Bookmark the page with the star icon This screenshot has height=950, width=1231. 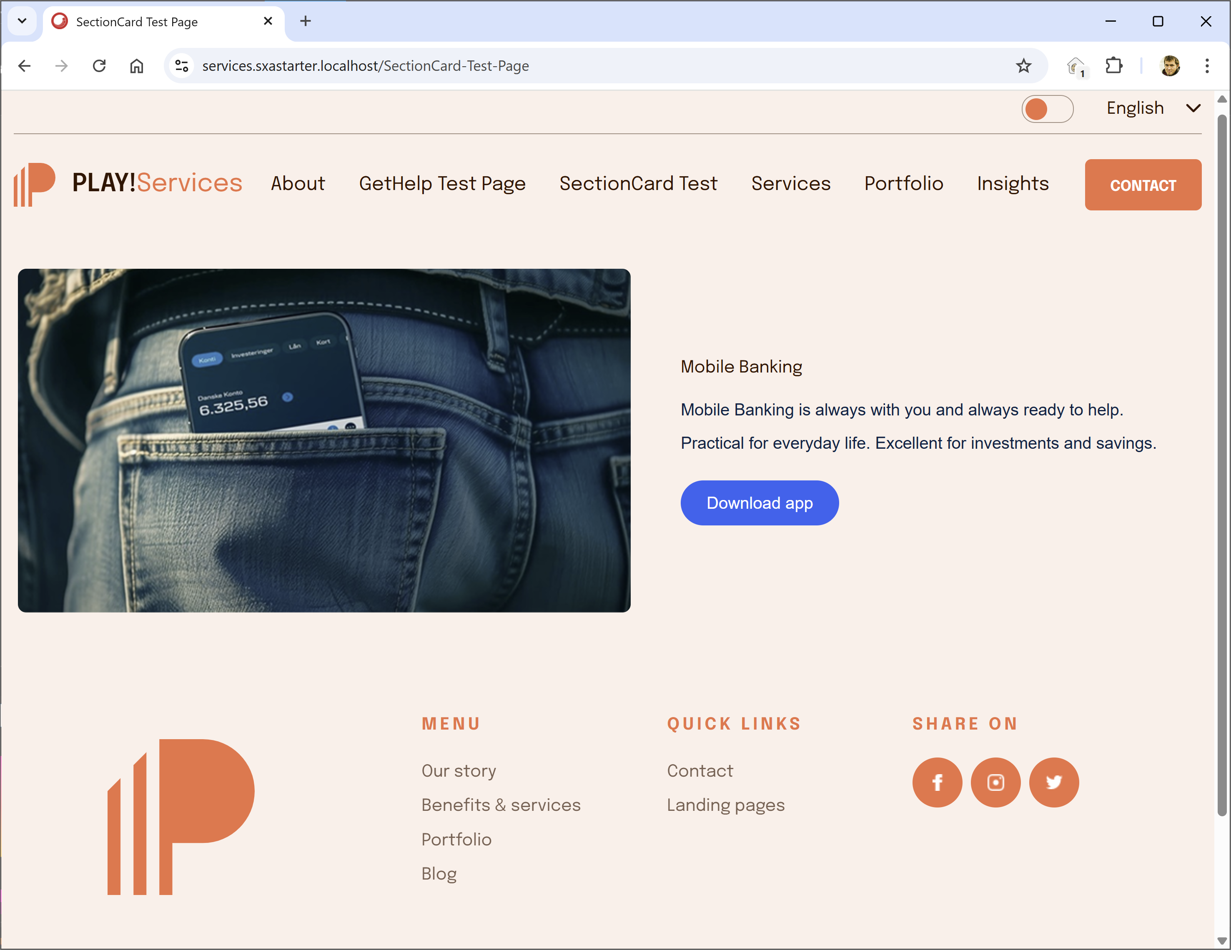click(1023, 66)
